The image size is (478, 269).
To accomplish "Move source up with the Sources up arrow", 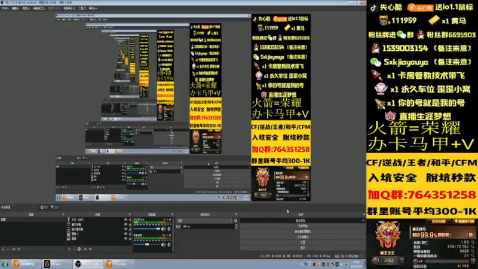I will coord(85,249).
